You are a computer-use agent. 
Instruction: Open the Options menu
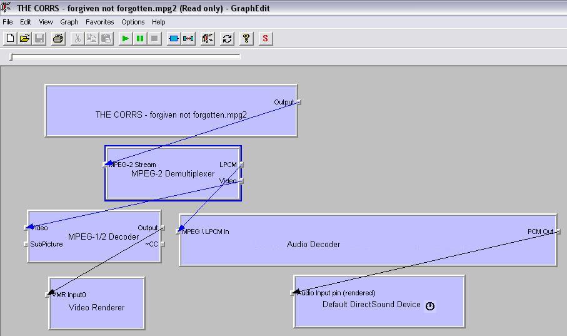133,22
